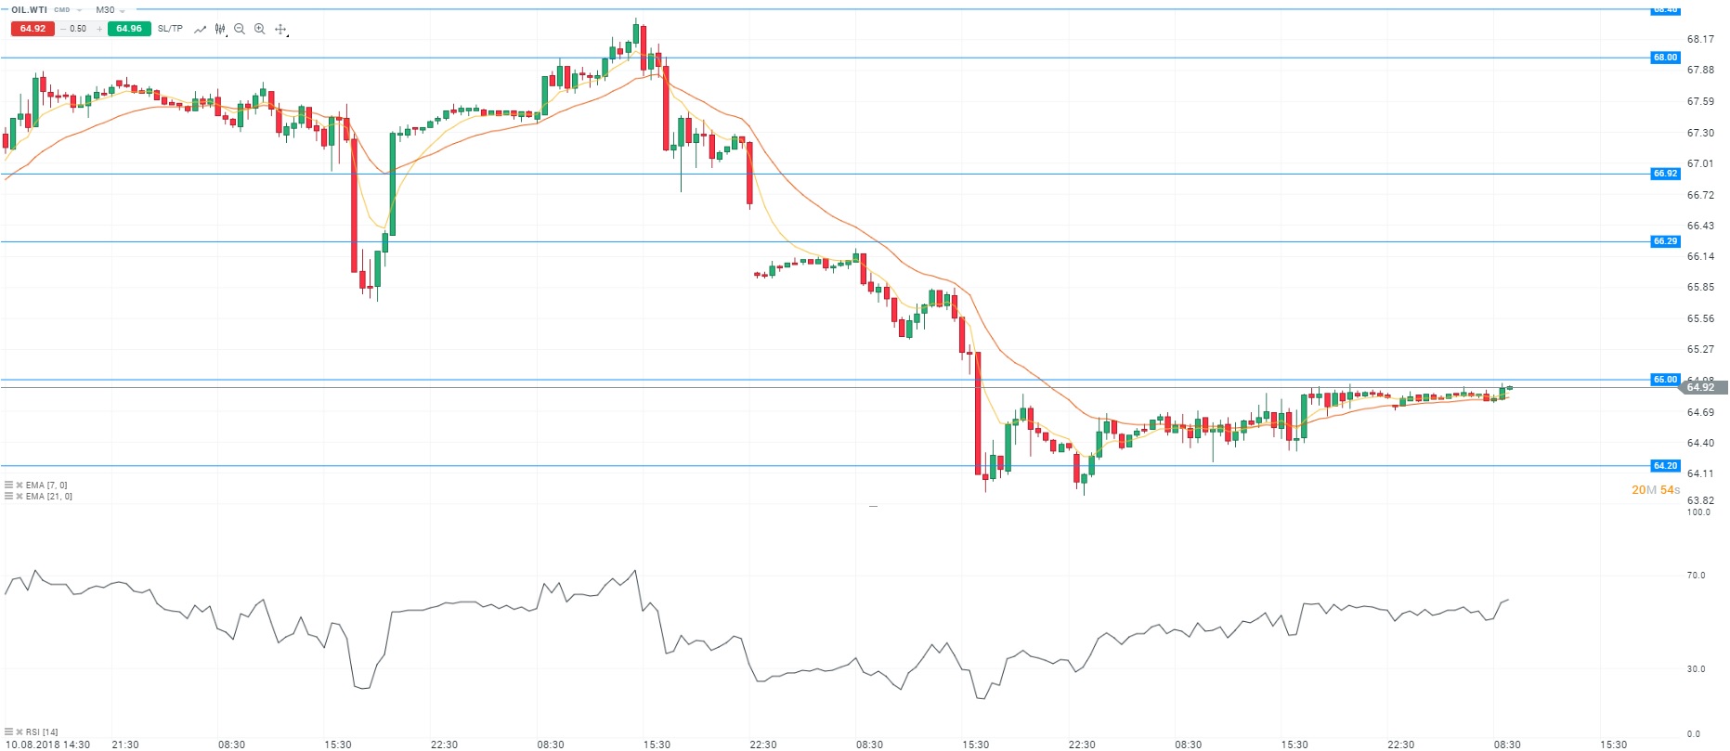Decrease trade volume with the minus stepper
Screen dimensions: 1730x751
coord(63,29)
